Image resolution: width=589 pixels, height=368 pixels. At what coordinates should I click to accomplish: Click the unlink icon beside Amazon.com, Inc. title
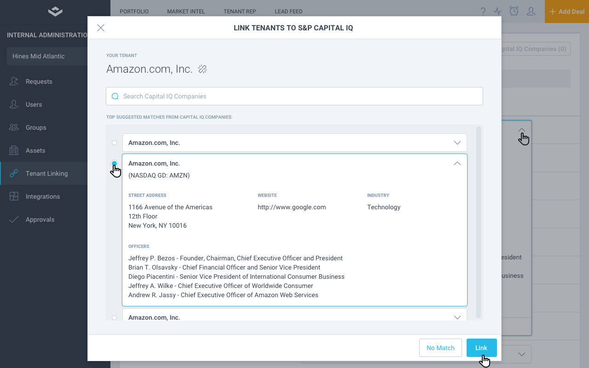202,69
